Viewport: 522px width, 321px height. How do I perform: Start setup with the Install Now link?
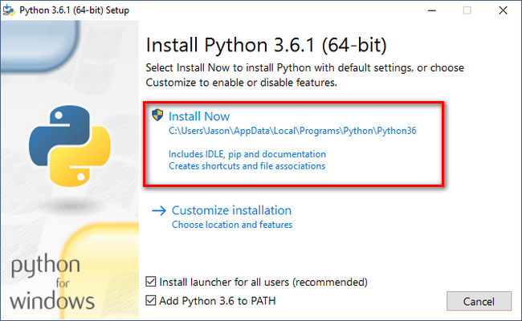(200, 116)
